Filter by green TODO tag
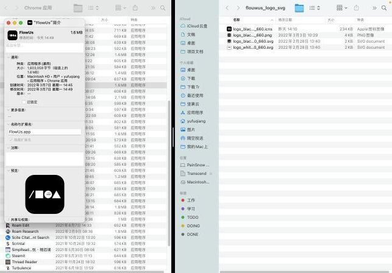 tap(190, 218)
